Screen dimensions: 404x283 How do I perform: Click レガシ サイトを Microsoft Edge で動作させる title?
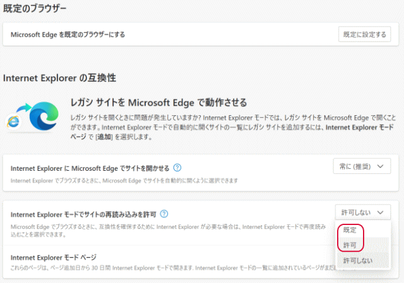pyautogui.click(x=158, y=103)
